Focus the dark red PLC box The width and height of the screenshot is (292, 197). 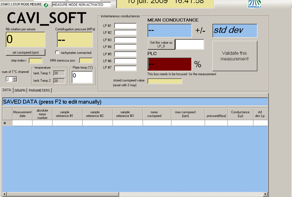169,64
